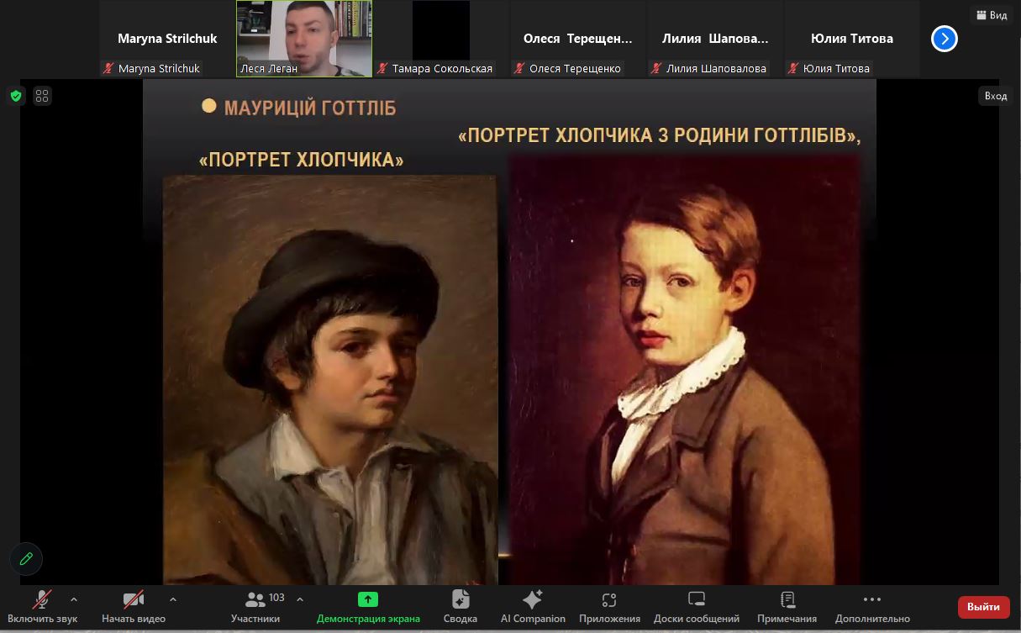The image size is (1021, 633).
Task: Expand video options arrow beside Начать видео
Action: [173, 599]
